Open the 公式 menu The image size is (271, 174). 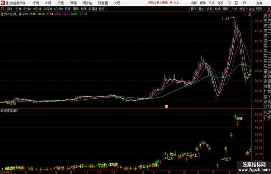click(211, 3)
